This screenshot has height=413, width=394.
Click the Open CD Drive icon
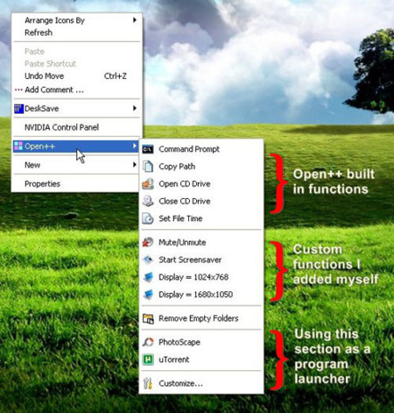[x=148, y=184]
